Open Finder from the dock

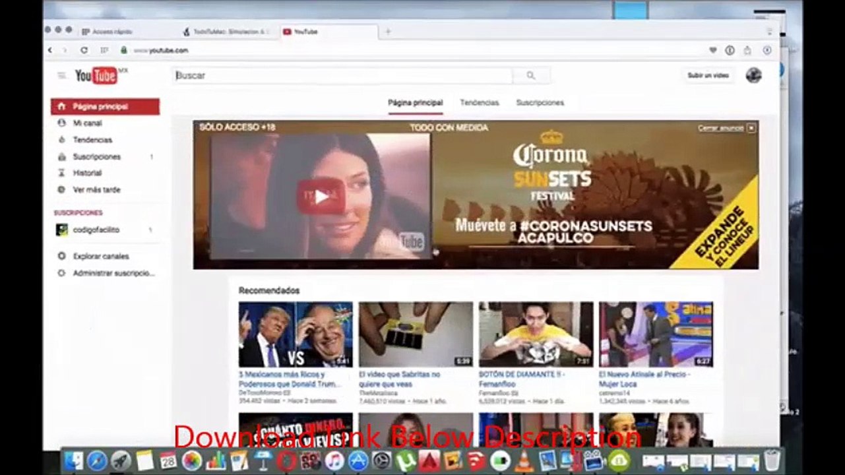[x=73, y=460]
